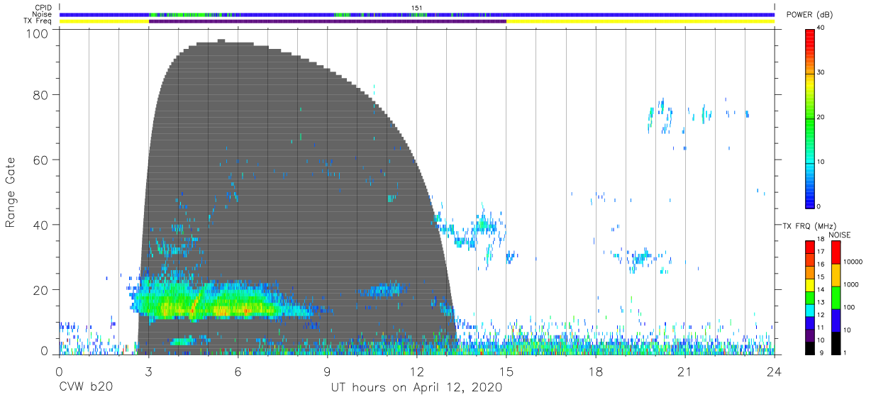Click the 60 tick on Range Gate axis
The height and width of the screenshot is (402, 871).
(x=42, y=160)
